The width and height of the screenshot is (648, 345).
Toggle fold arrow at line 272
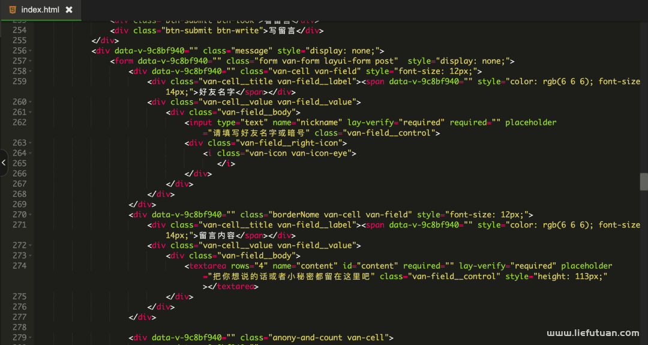point(31,245)
